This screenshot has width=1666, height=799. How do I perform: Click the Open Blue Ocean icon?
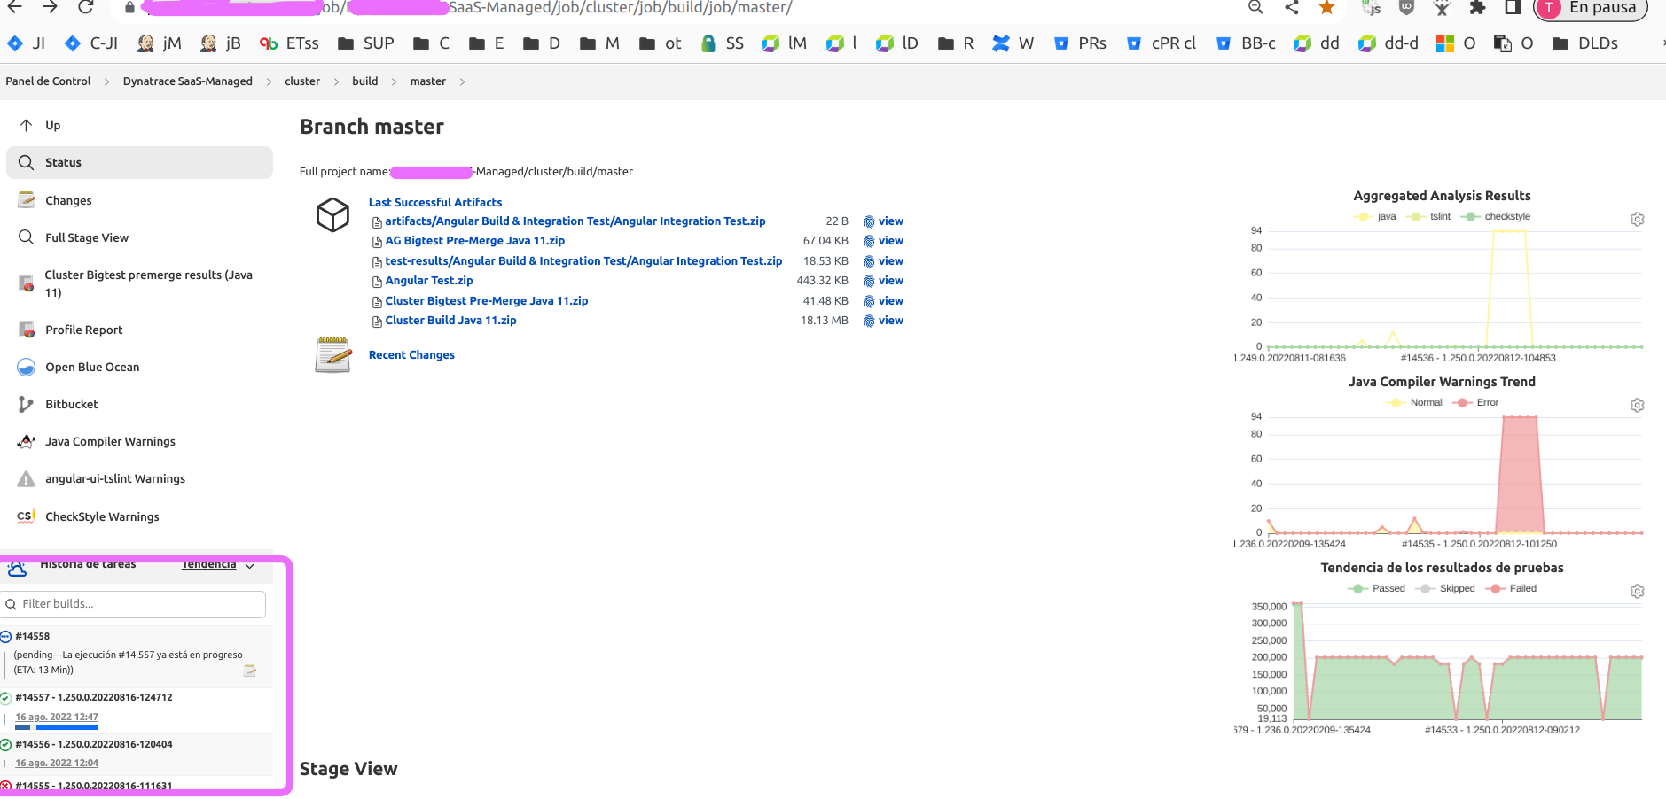tap(27, 367)
